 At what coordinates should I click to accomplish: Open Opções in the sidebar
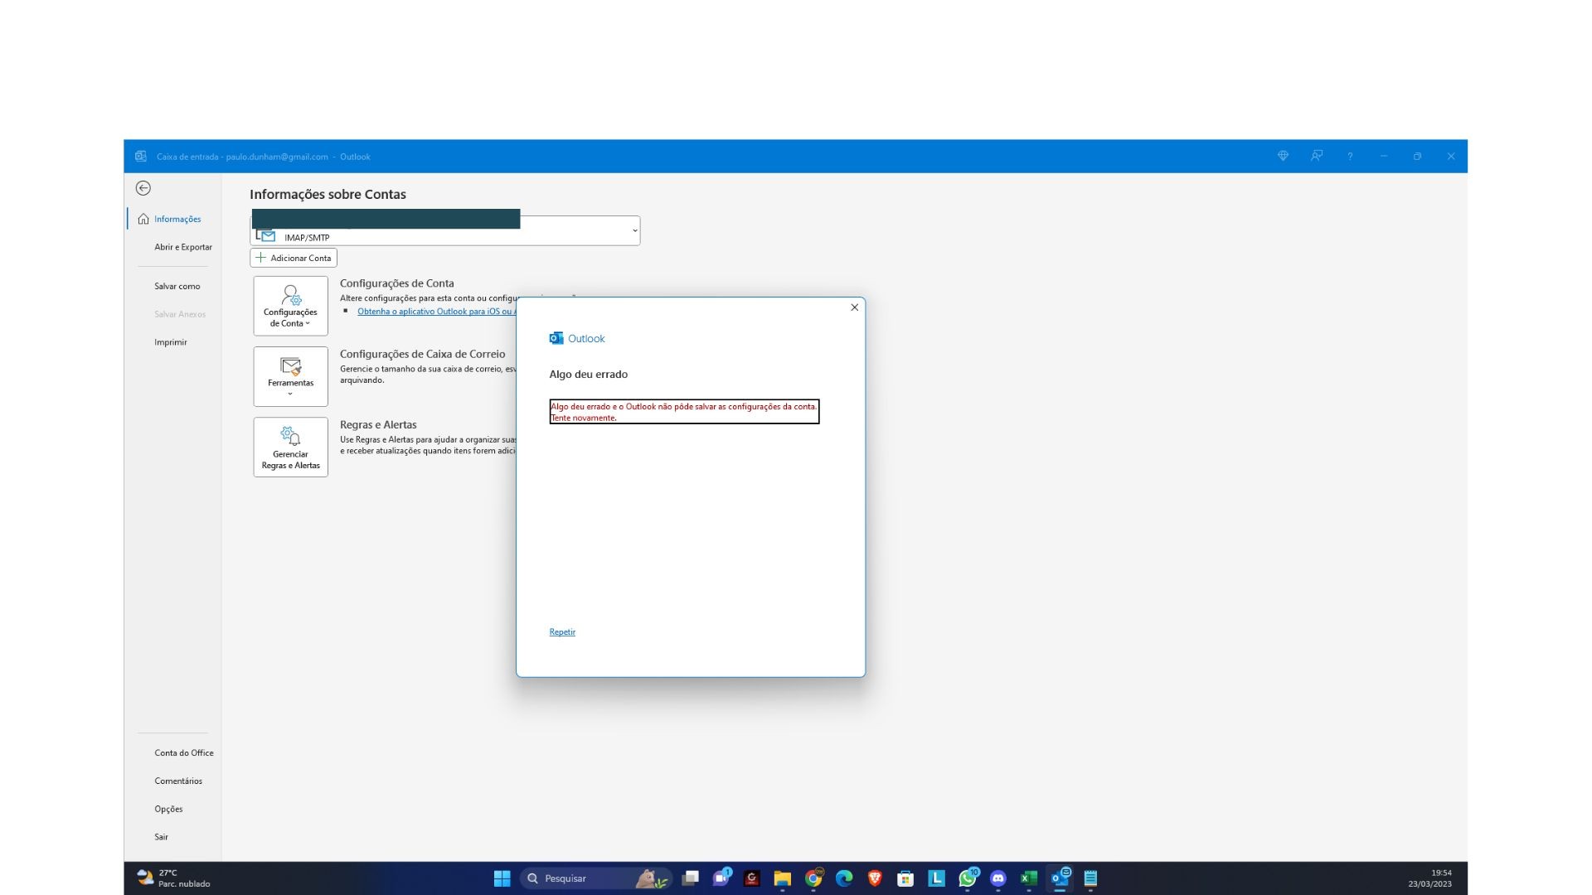pyautogui.click(x=168, y=809)
